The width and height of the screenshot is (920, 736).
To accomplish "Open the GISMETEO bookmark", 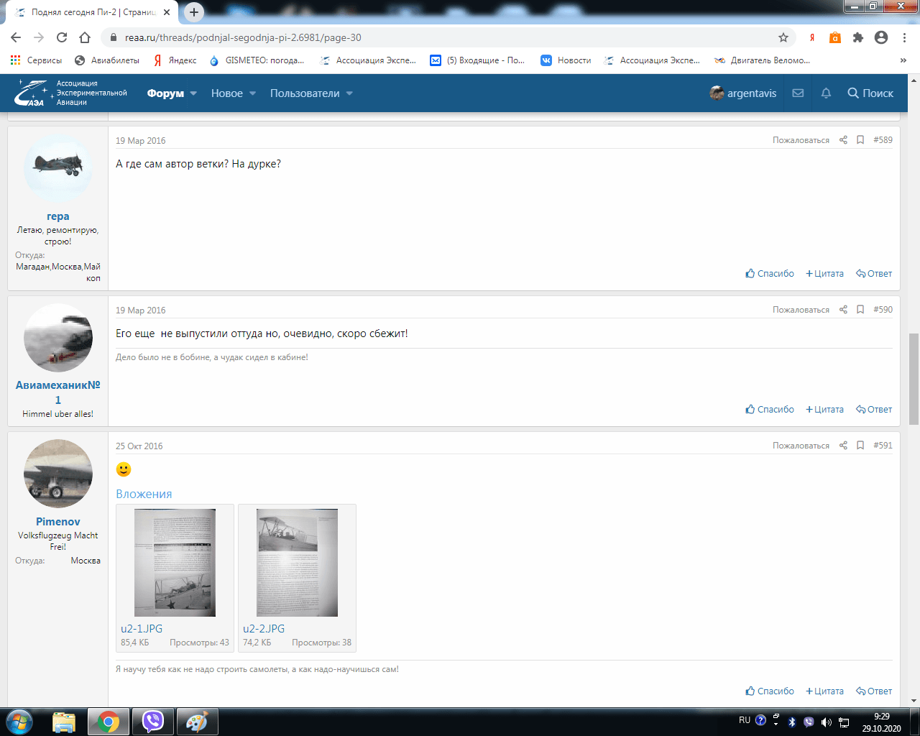I will tap(257, 60).
